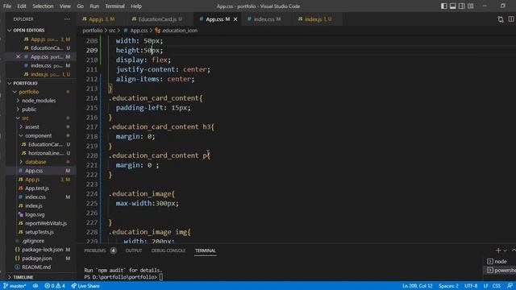The width and height of the screenshot is (516, 290).
Task: Open terminal launch profile dropdown arrow
Action: click(x=506, y=251)
